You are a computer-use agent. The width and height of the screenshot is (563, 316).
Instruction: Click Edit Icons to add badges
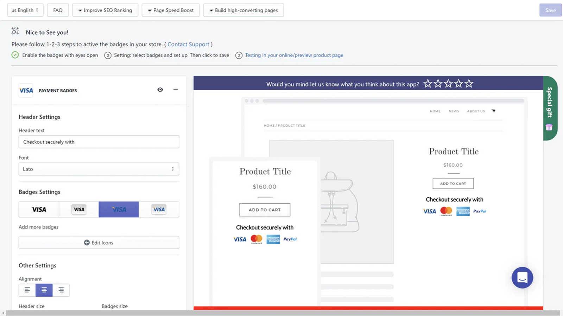[x=99, y=243]
